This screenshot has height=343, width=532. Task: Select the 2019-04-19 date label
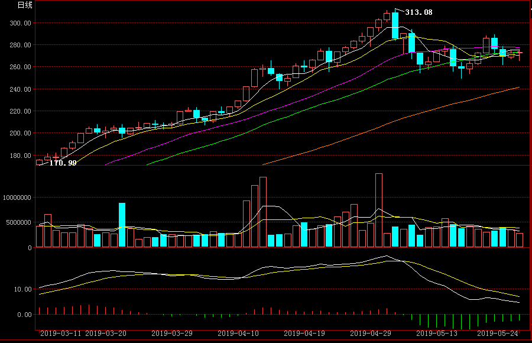tap(304, 334)
